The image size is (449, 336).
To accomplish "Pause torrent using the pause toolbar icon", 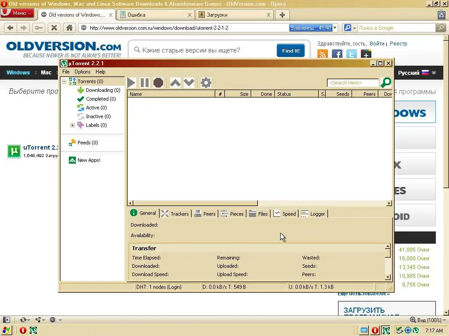I will [x=144, y=83].
